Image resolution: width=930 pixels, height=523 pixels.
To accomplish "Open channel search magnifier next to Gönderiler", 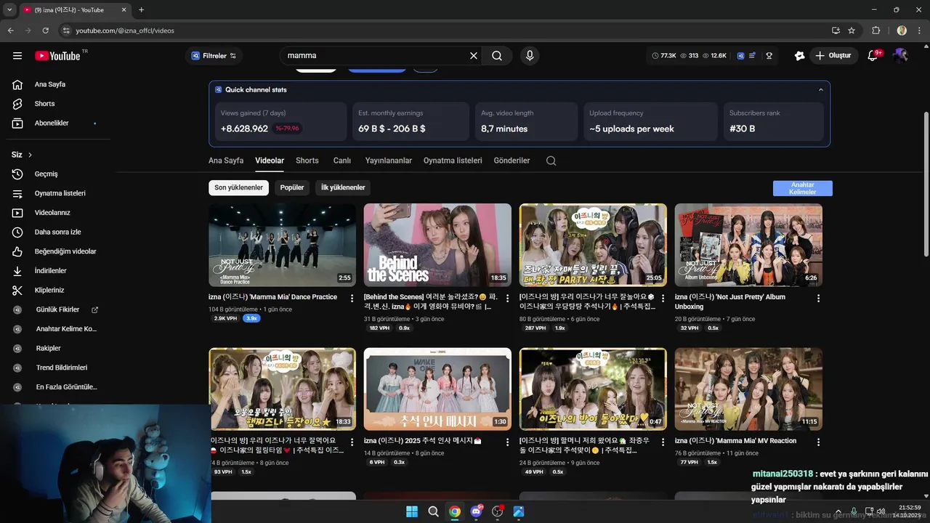I will pyautogui.click(x=551, y=161).
